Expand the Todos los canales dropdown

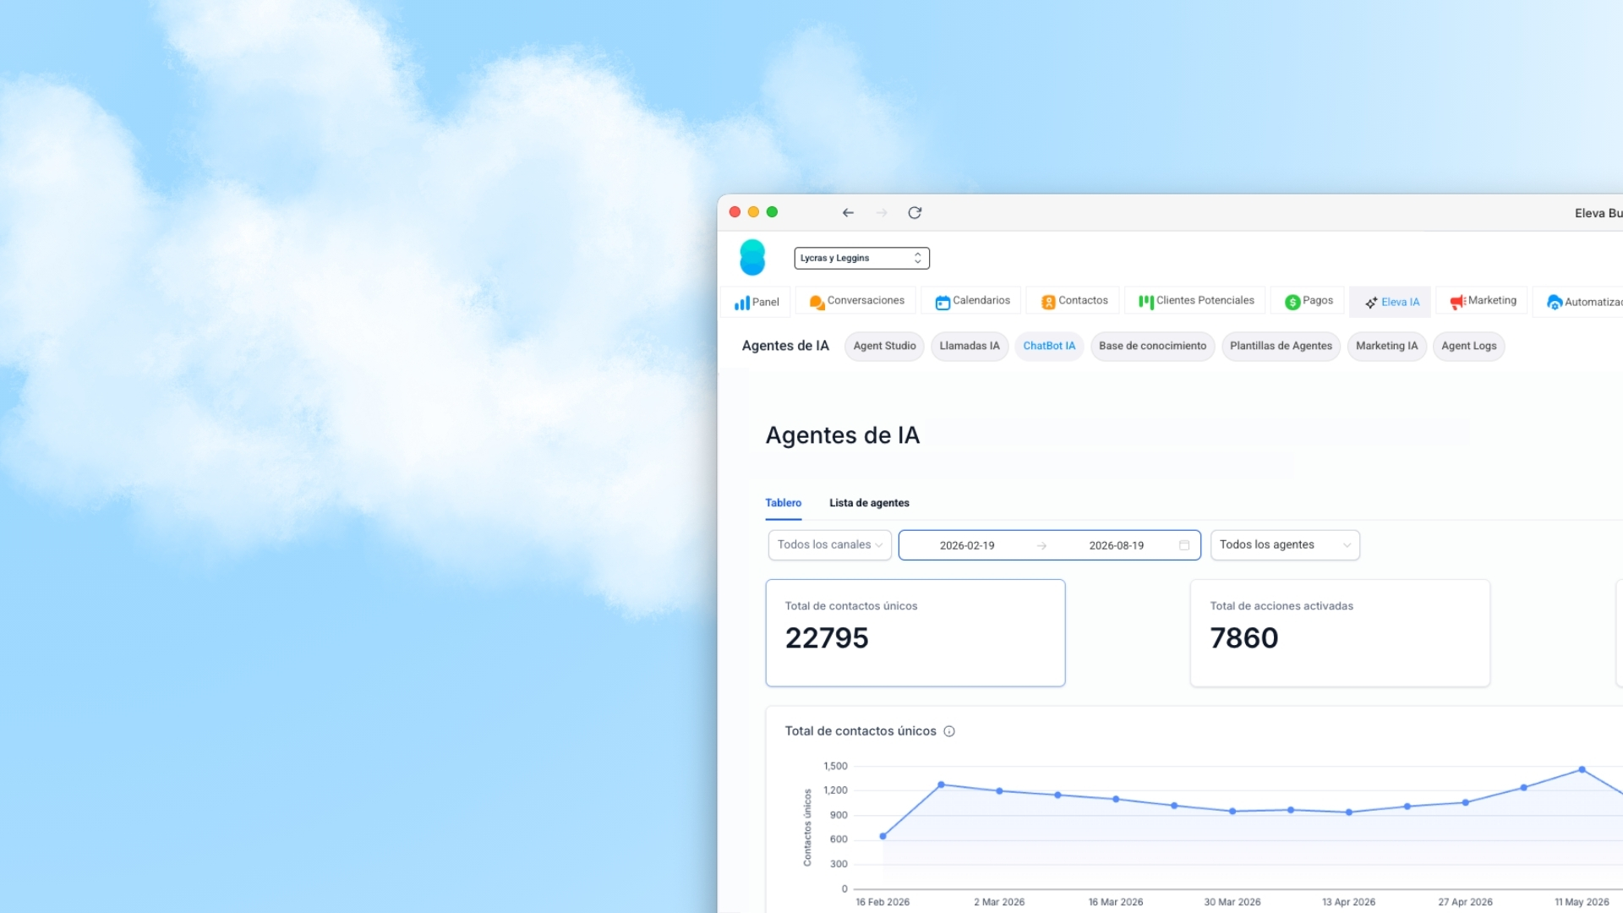pyautogui.click(x=829, y=545)
